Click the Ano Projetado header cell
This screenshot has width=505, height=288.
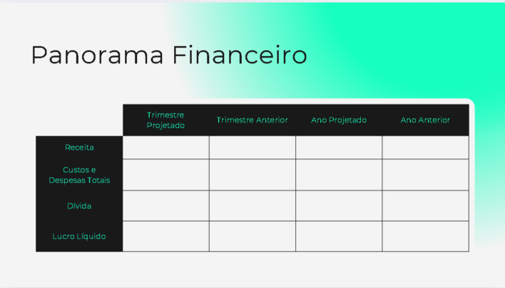tap(339, 120)
